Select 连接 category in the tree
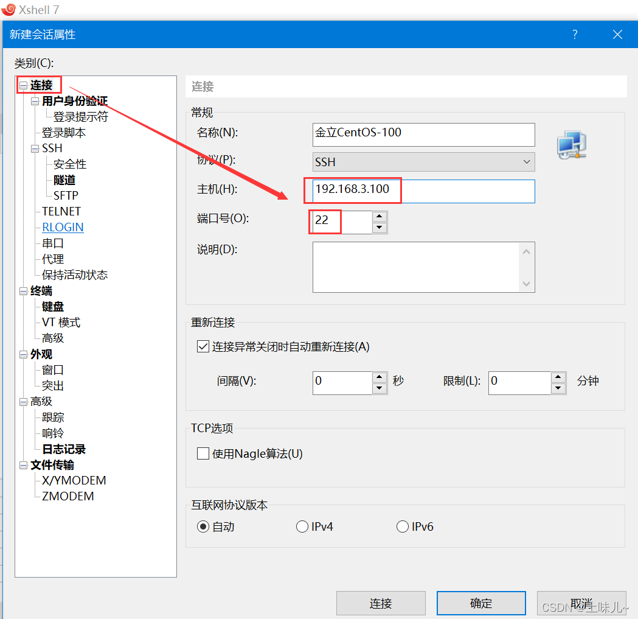This screenshot has height=619, width=638. (41, 85)
